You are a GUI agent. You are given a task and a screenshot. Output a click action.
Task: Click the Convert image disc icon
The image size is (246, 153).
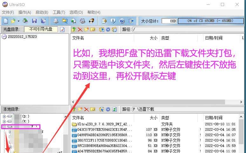pyautogui.click(x=74, y=21)
